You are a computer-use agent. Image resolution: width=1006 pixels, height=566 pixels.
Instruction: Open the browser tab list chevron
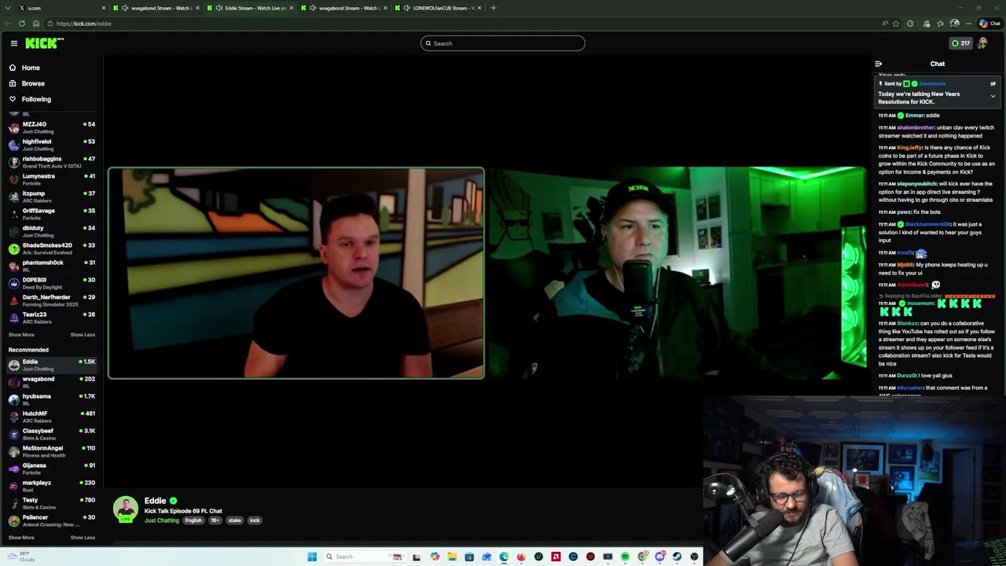pyautogui.click(x=7, y=8)
